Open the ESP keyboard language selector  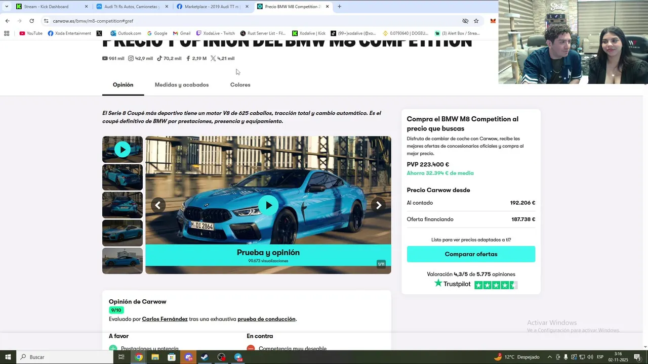coord(600,357)
